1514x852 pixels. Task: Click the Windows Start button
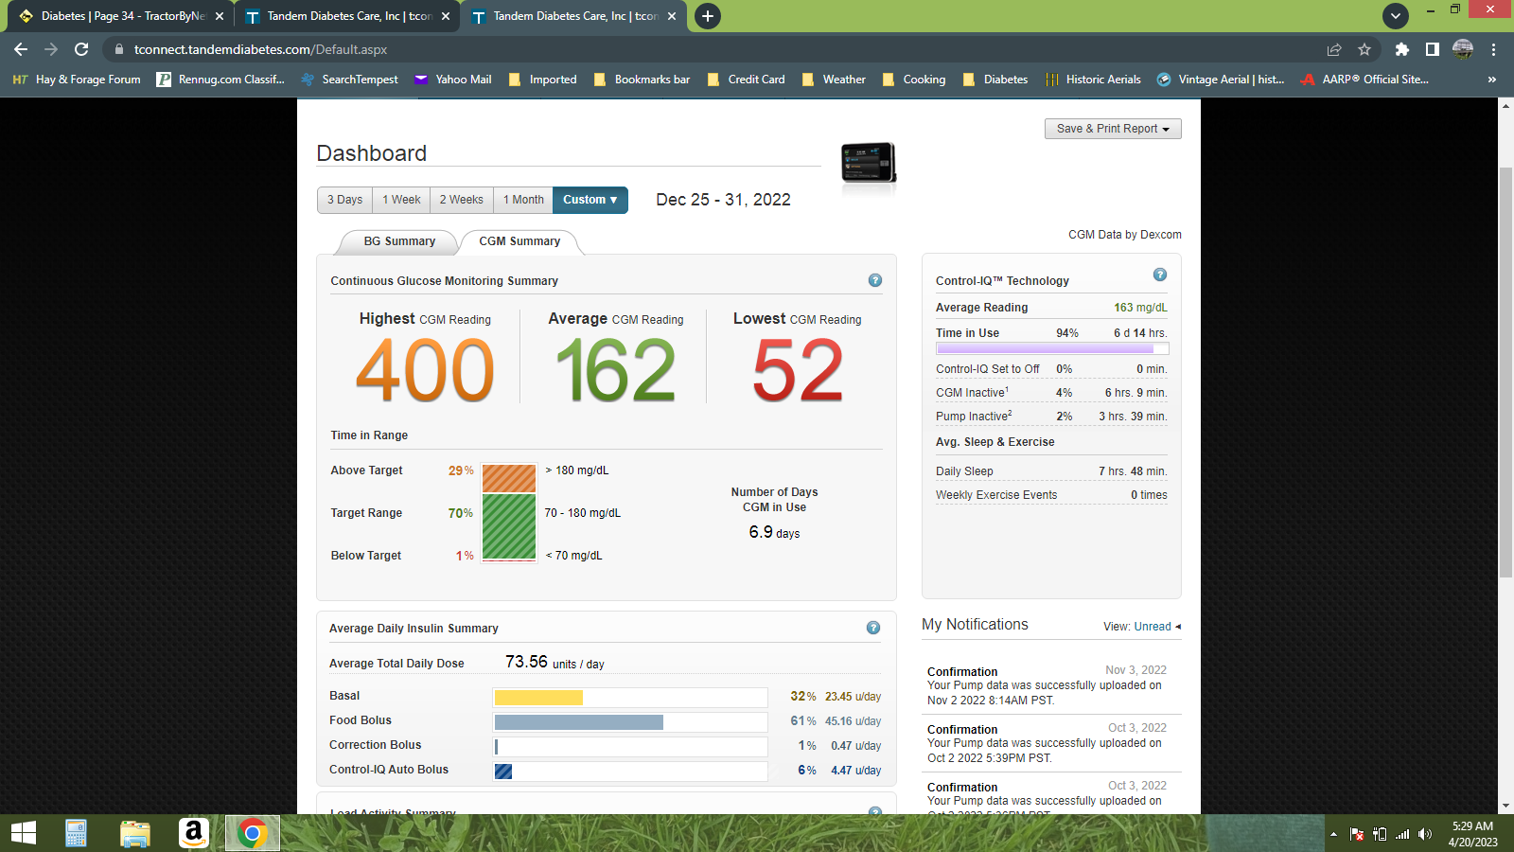pos(23,833)
